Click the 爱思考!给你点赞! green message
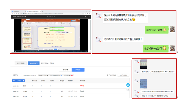This screenshot has width=195, height=105. (157, 30)
